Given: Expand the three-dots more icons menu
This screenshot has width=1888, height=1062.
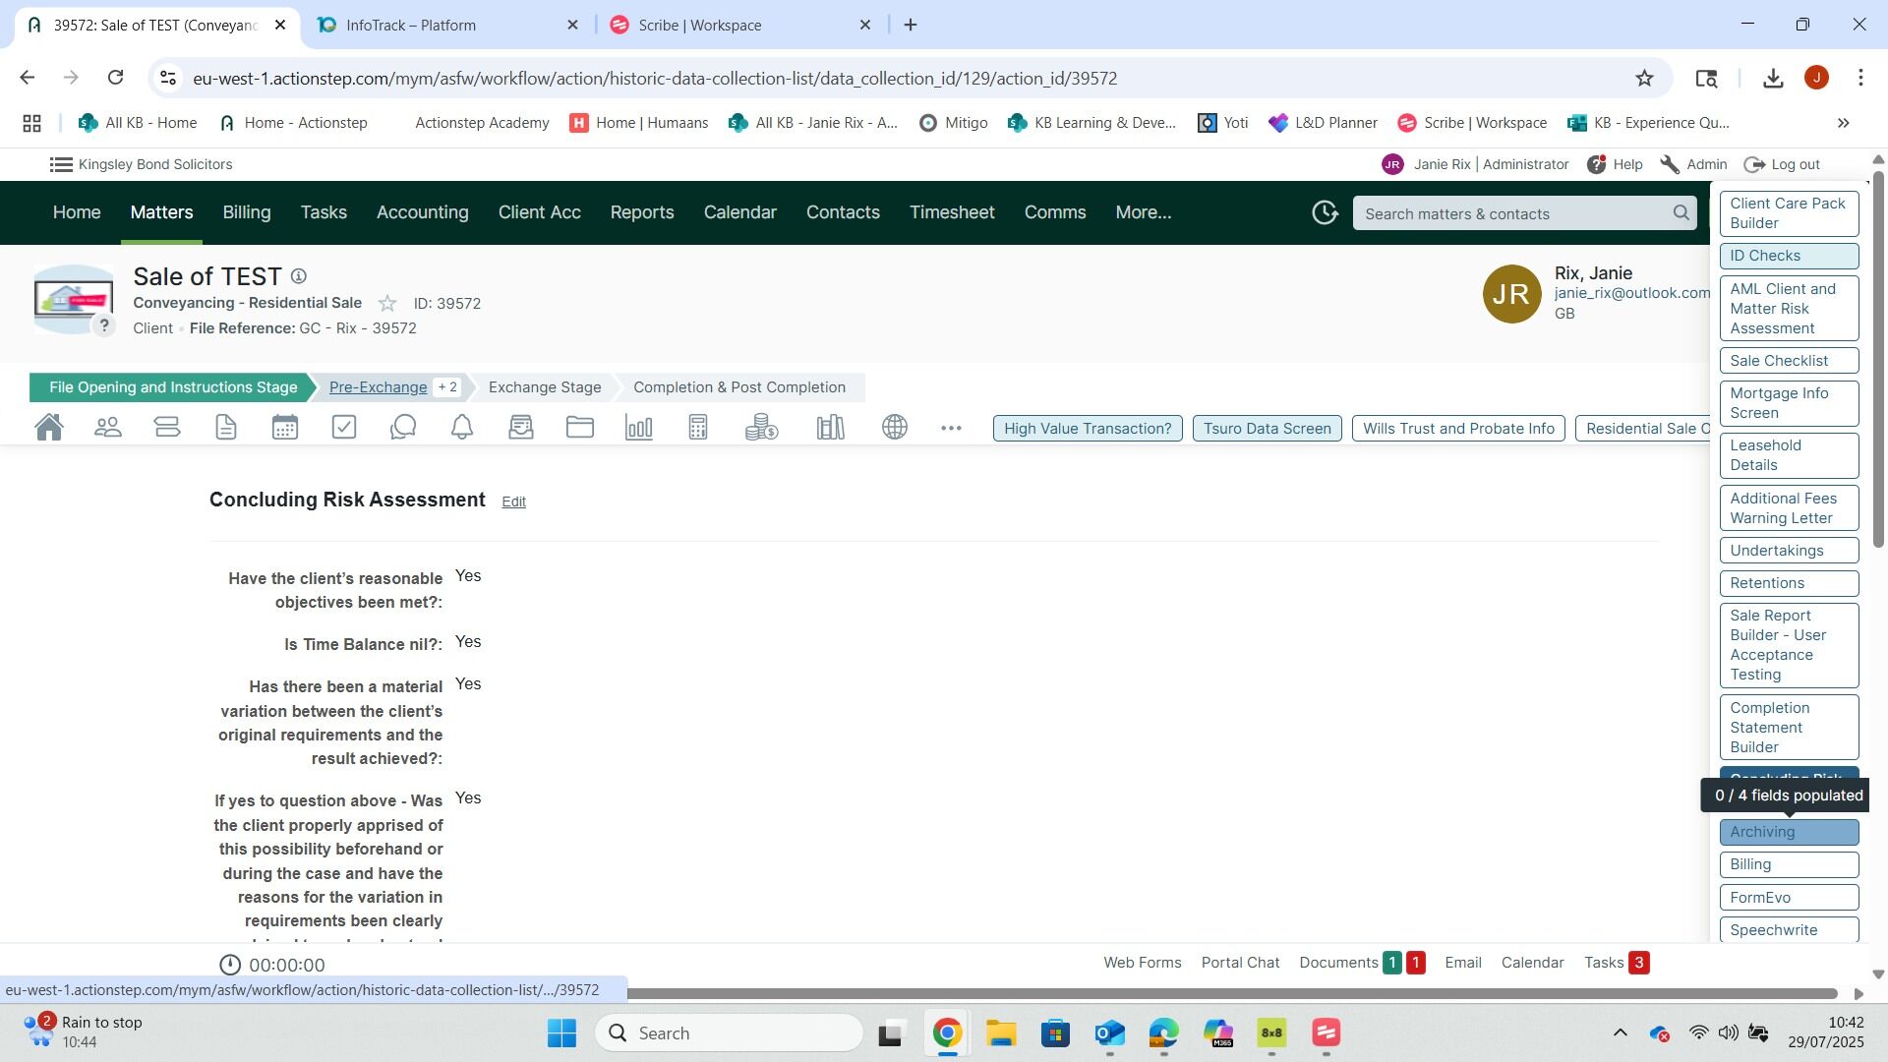Looking at the screenshot, I should point(951,428).
